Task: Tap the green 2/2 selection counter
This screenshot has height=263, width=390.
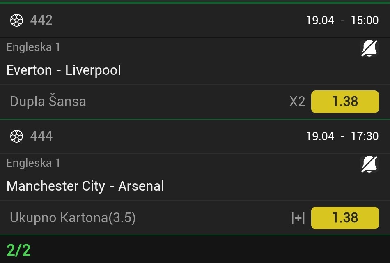Action: click(x=18, y=250)
